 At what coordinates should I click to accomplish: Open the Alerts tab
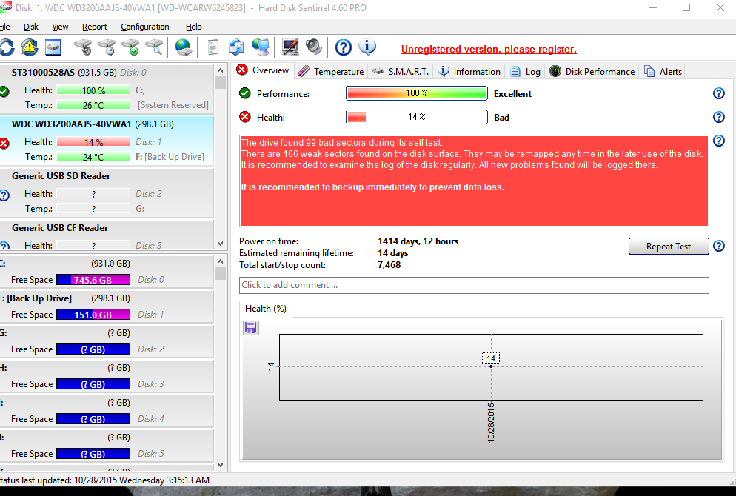(663, 71)
